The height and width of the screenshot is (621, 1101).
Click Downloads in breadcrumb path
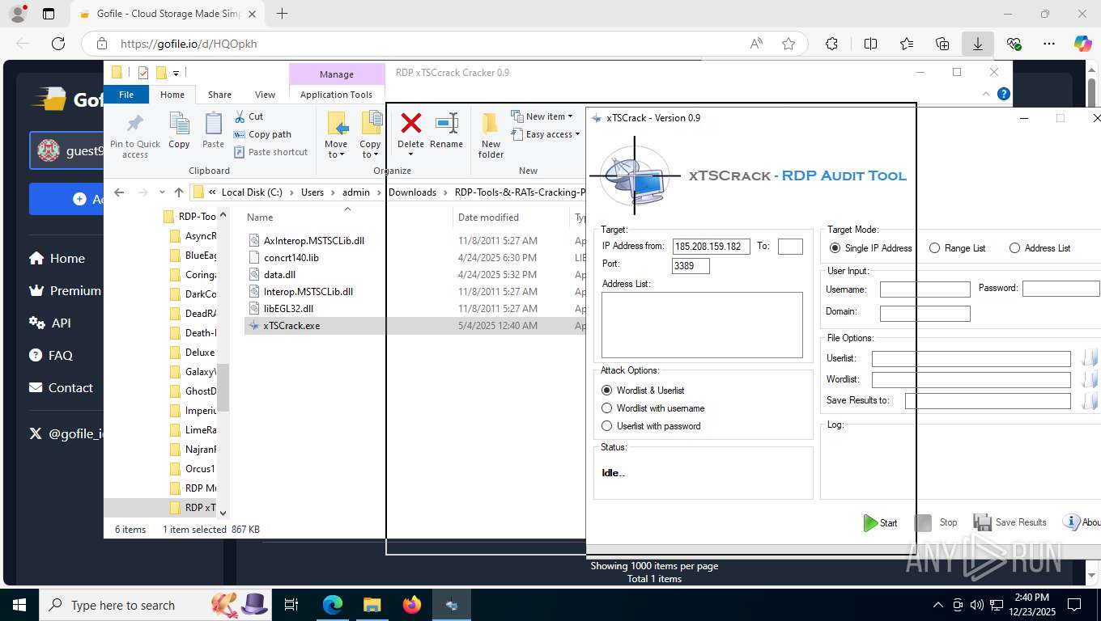point(412,192)
